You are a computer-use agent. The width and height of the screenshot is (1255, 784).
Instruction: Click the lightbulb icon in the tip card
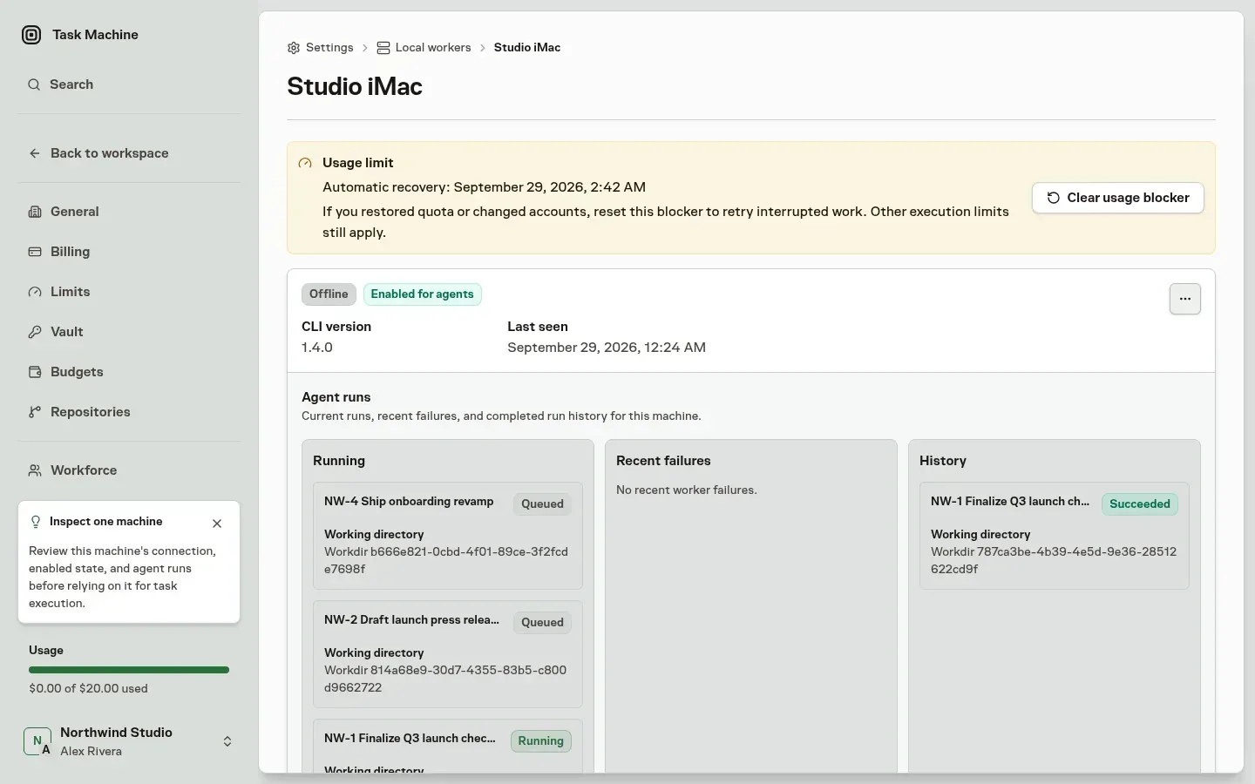pyautogui.click(x=36, y=522)
